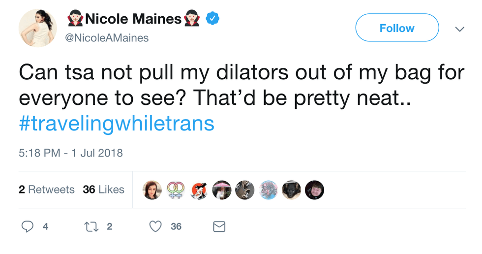Open the last liker avatar on the right
Image resolution: width=482 pixels, height=254 pixels.
pyautogui.click(x=314, y=190)
